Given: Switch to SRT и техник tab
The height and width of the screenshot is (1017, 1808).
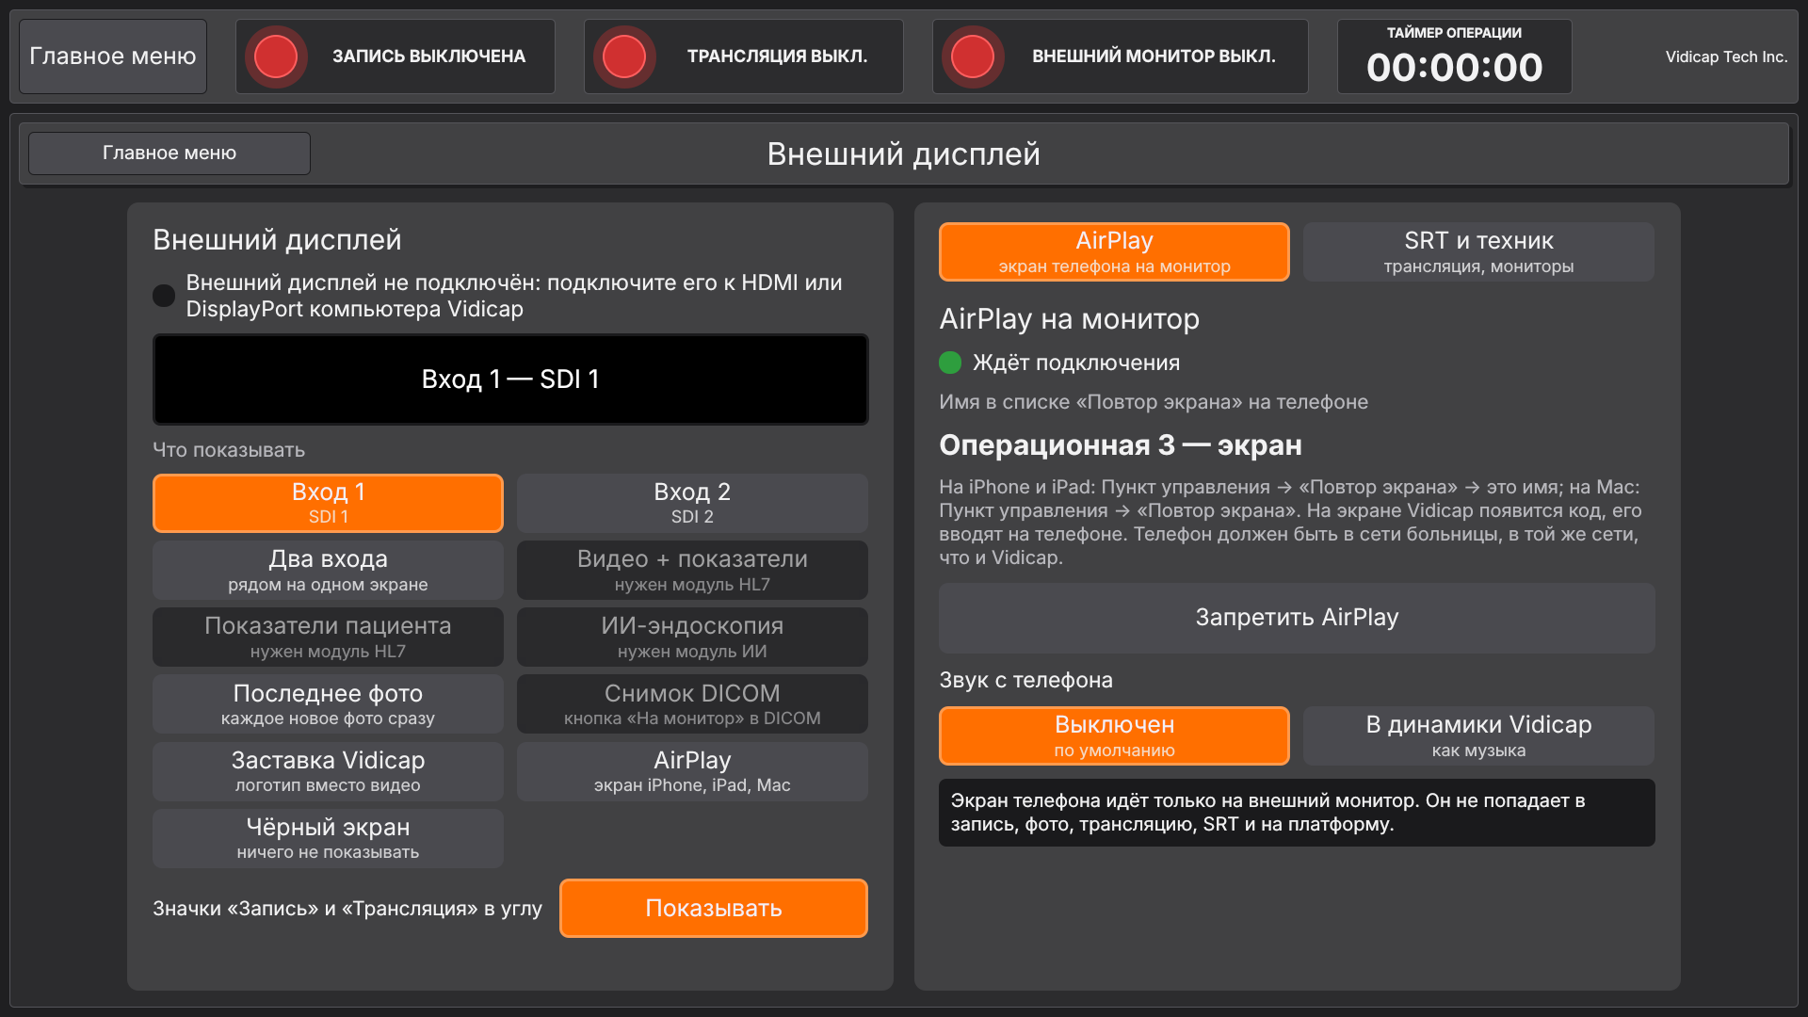Looking at the screenshot, I should (x=1478, y=251).
